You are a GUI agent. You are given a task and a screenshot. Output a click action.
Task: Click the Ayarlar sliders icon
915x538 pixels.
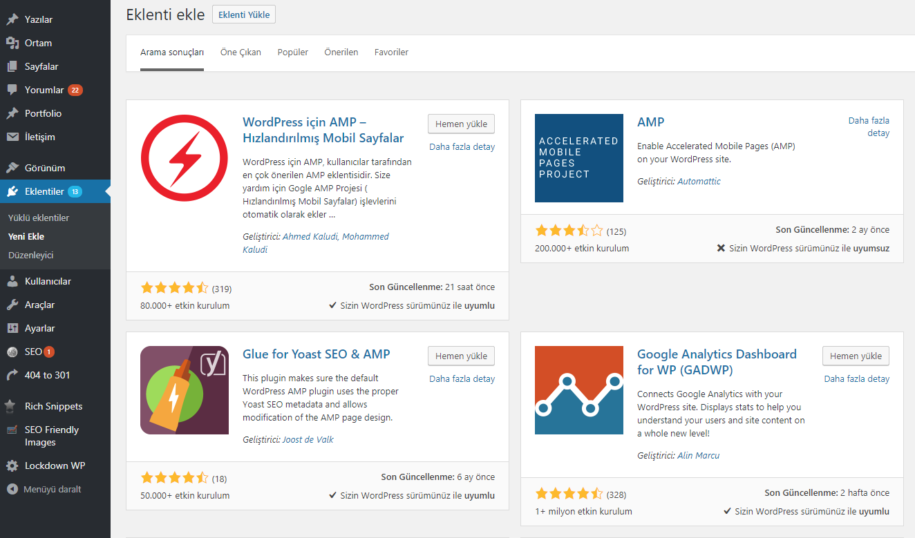12,328
